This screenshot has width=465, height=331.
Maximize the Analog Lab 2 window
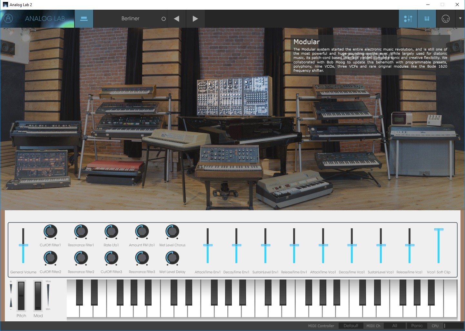pyautogui.click(x=442, y=5)
